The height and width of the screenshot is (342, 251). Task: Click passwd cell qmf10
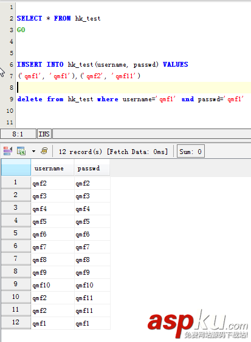92,285
